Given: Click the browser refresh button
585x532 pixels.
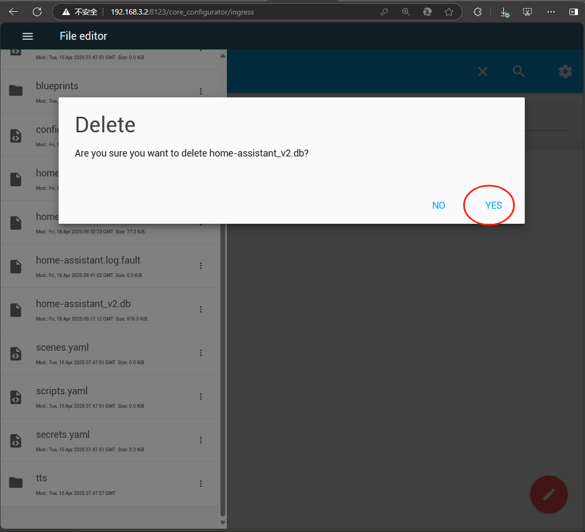Looking at the screenshot, I should [x=37, y=12].
